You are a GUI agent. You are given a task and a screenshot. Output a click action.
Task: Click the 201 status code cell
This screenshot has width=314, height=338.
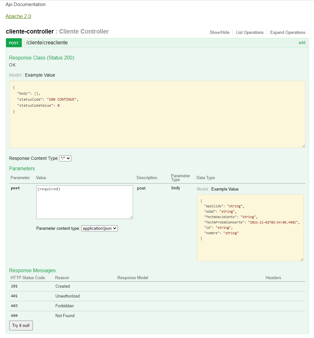tap(14, 286)
